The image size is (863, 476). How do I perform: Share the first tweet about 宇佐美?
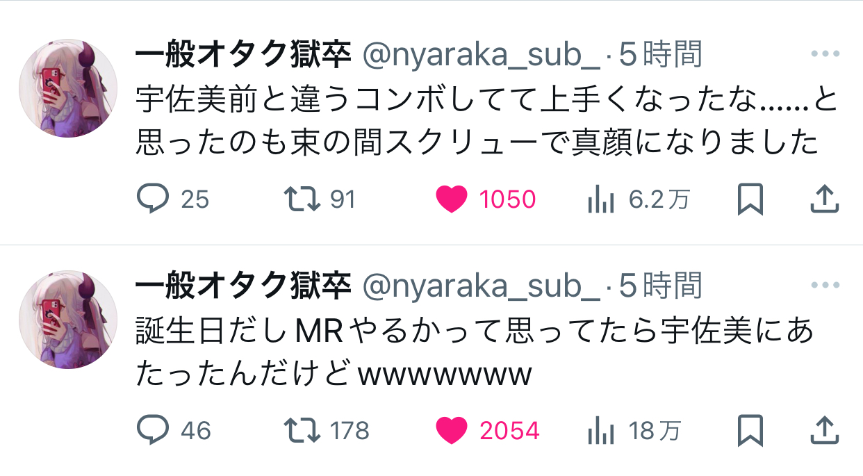[825, 199]
